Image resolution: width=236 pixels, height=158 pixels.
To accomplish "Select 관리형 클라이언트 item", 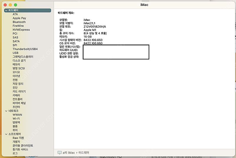I will pyautogui.click(x=23, y=146).
